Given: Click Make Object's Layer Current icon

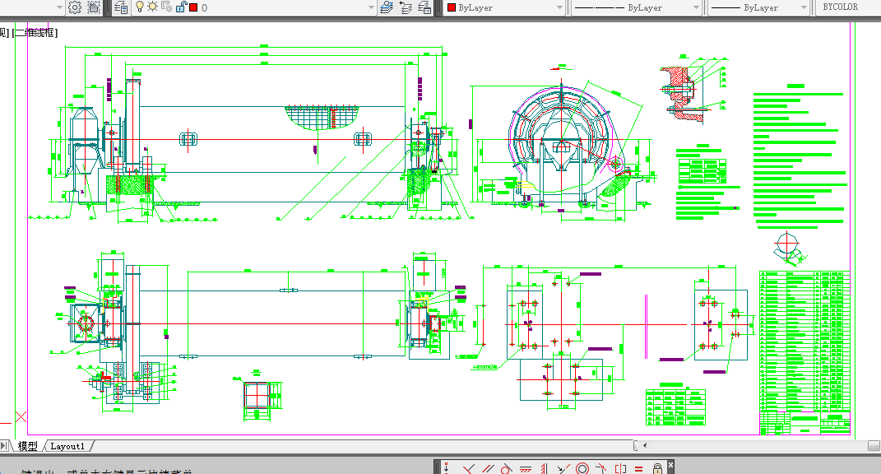Looking at the screenshot, I should click(x=386, y=7).
